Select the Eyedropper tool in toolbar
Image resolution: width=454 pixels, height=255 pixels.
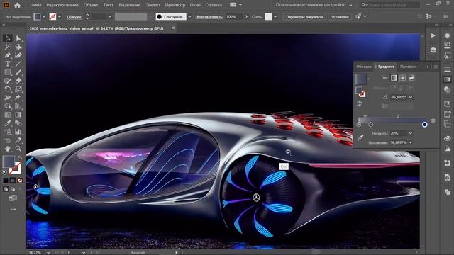pyautogui.click(x=8, y=123)
